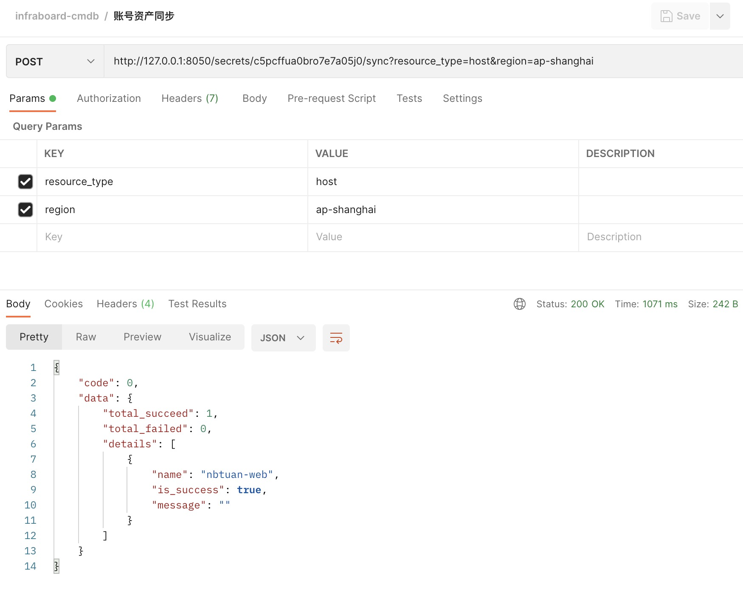The image size is (743, 601).
Task: Open the response Cookies tab
Action: tap(64, 304)
